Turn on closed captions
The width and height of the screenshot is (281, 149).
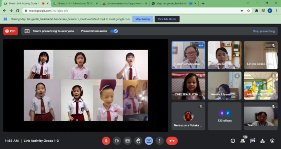coord(128,141)
